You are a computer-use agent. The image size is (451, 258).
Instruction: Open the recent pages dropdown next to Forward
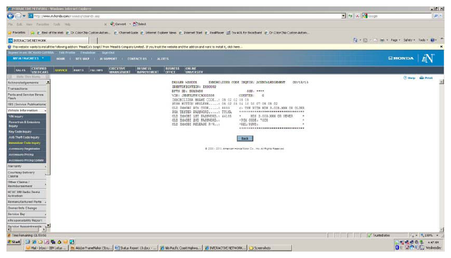click(x=24, y=16)
